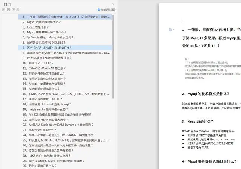The width and height of the screenshot is (241, 169).
Task: Click the line 'HEAP 表存在于内存中' in document
Action: click(x=208, y=131)
